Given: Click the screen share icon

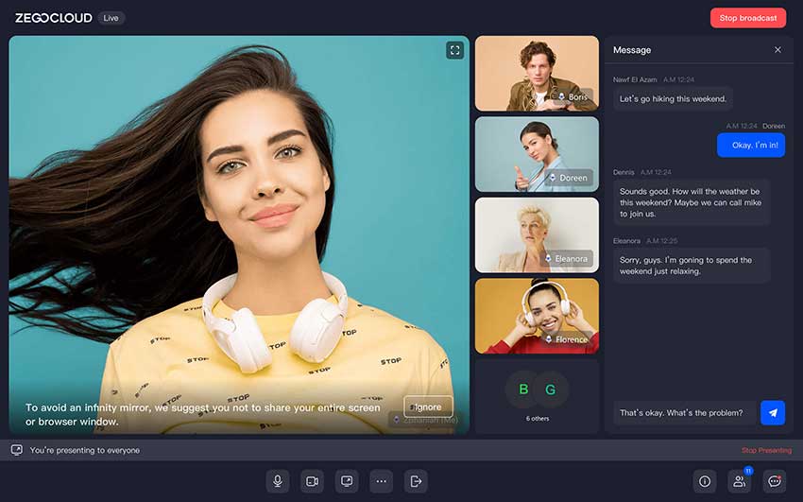Looking at the screenshot, I should 347,481.
